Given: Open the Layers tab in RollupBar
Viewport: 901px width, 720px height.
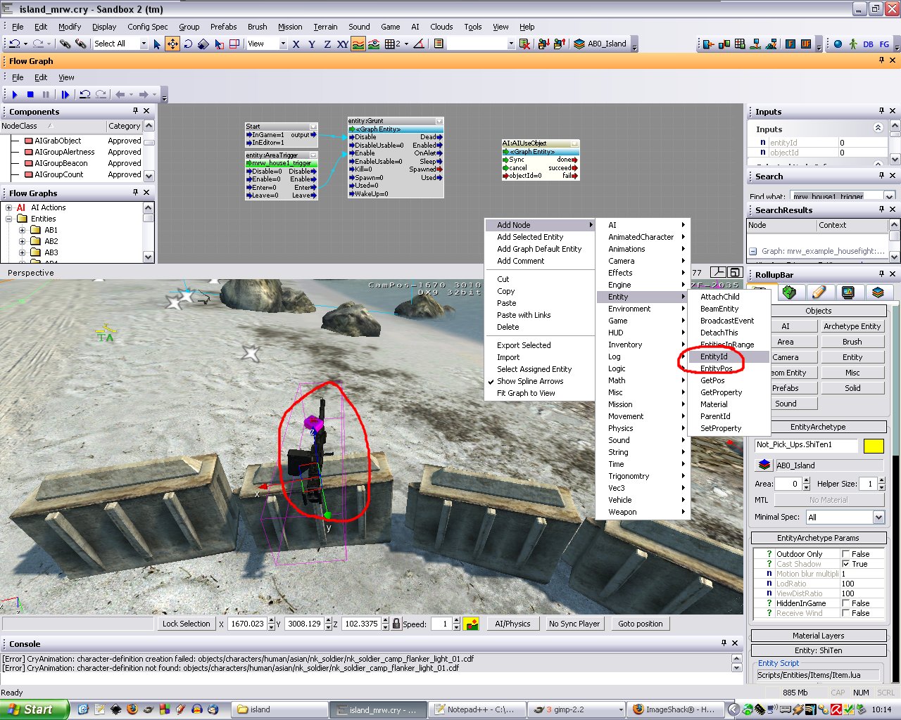Looking at the screenshot, I should click(x=877, y=292).
